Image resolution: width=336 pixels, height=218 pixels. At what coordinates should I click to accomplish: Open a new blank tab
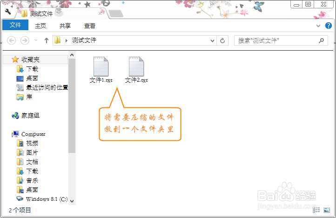click(x=116, y=13)
